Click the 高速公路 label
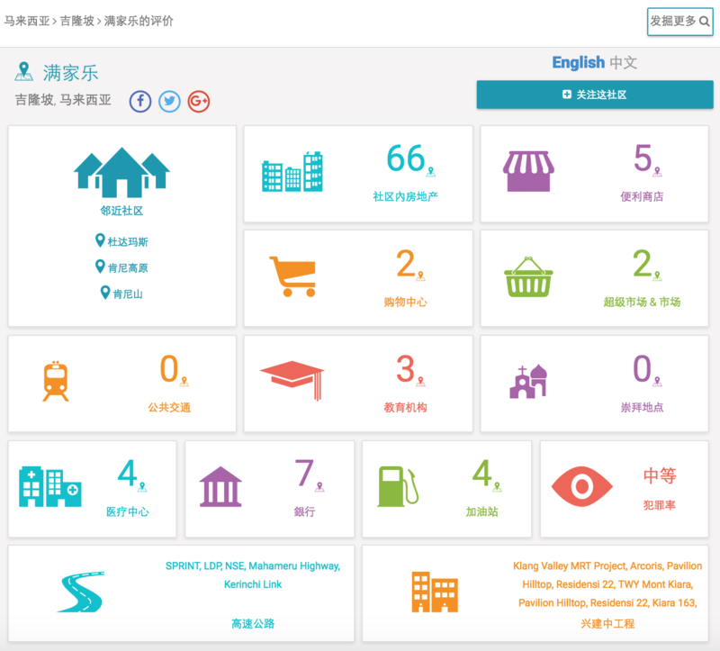The height and width of the screenshot is (651, 720). [253, 623]
